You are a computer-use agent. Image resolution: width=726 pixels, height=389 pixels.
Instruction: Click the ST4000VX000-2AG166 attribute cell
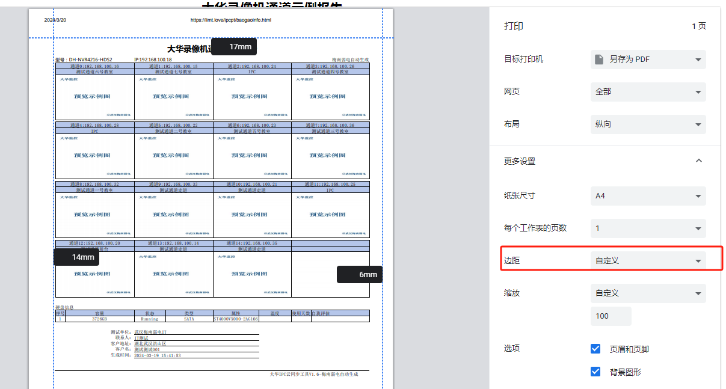pyautogui.click(x=236, y=319)
